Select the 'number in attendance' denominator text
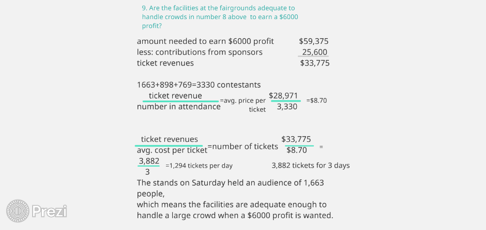The width and height of the screenshot is (486, 230). pos(179,107)
